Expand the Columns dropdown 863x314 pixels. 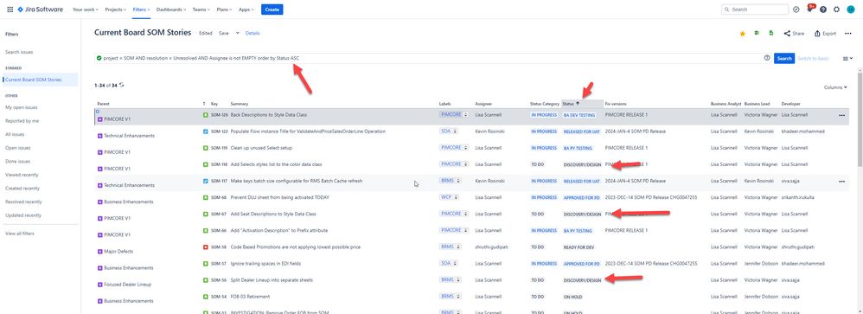point(835,87)
